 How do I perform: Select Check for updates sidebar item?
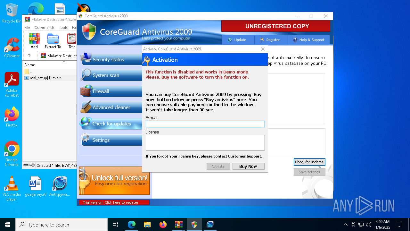click(x=111, y=124)
